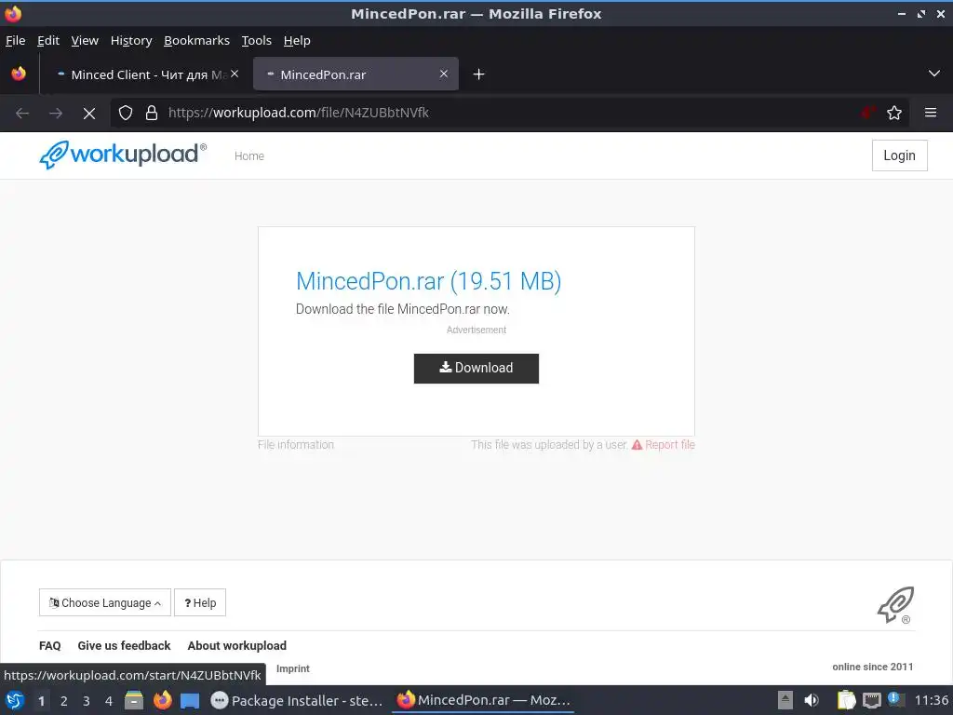Open the Firefox hamburger application menu
Image resolution: width=953 pixels, height=715 pixels.
tap(931, 113)
